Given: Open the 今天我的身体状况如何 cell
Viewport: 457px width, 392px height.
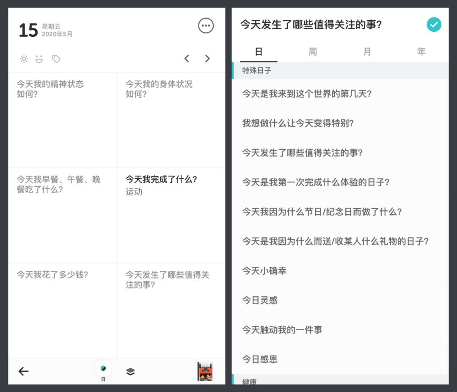Looking at the screenshot, I should pos(171,120).
